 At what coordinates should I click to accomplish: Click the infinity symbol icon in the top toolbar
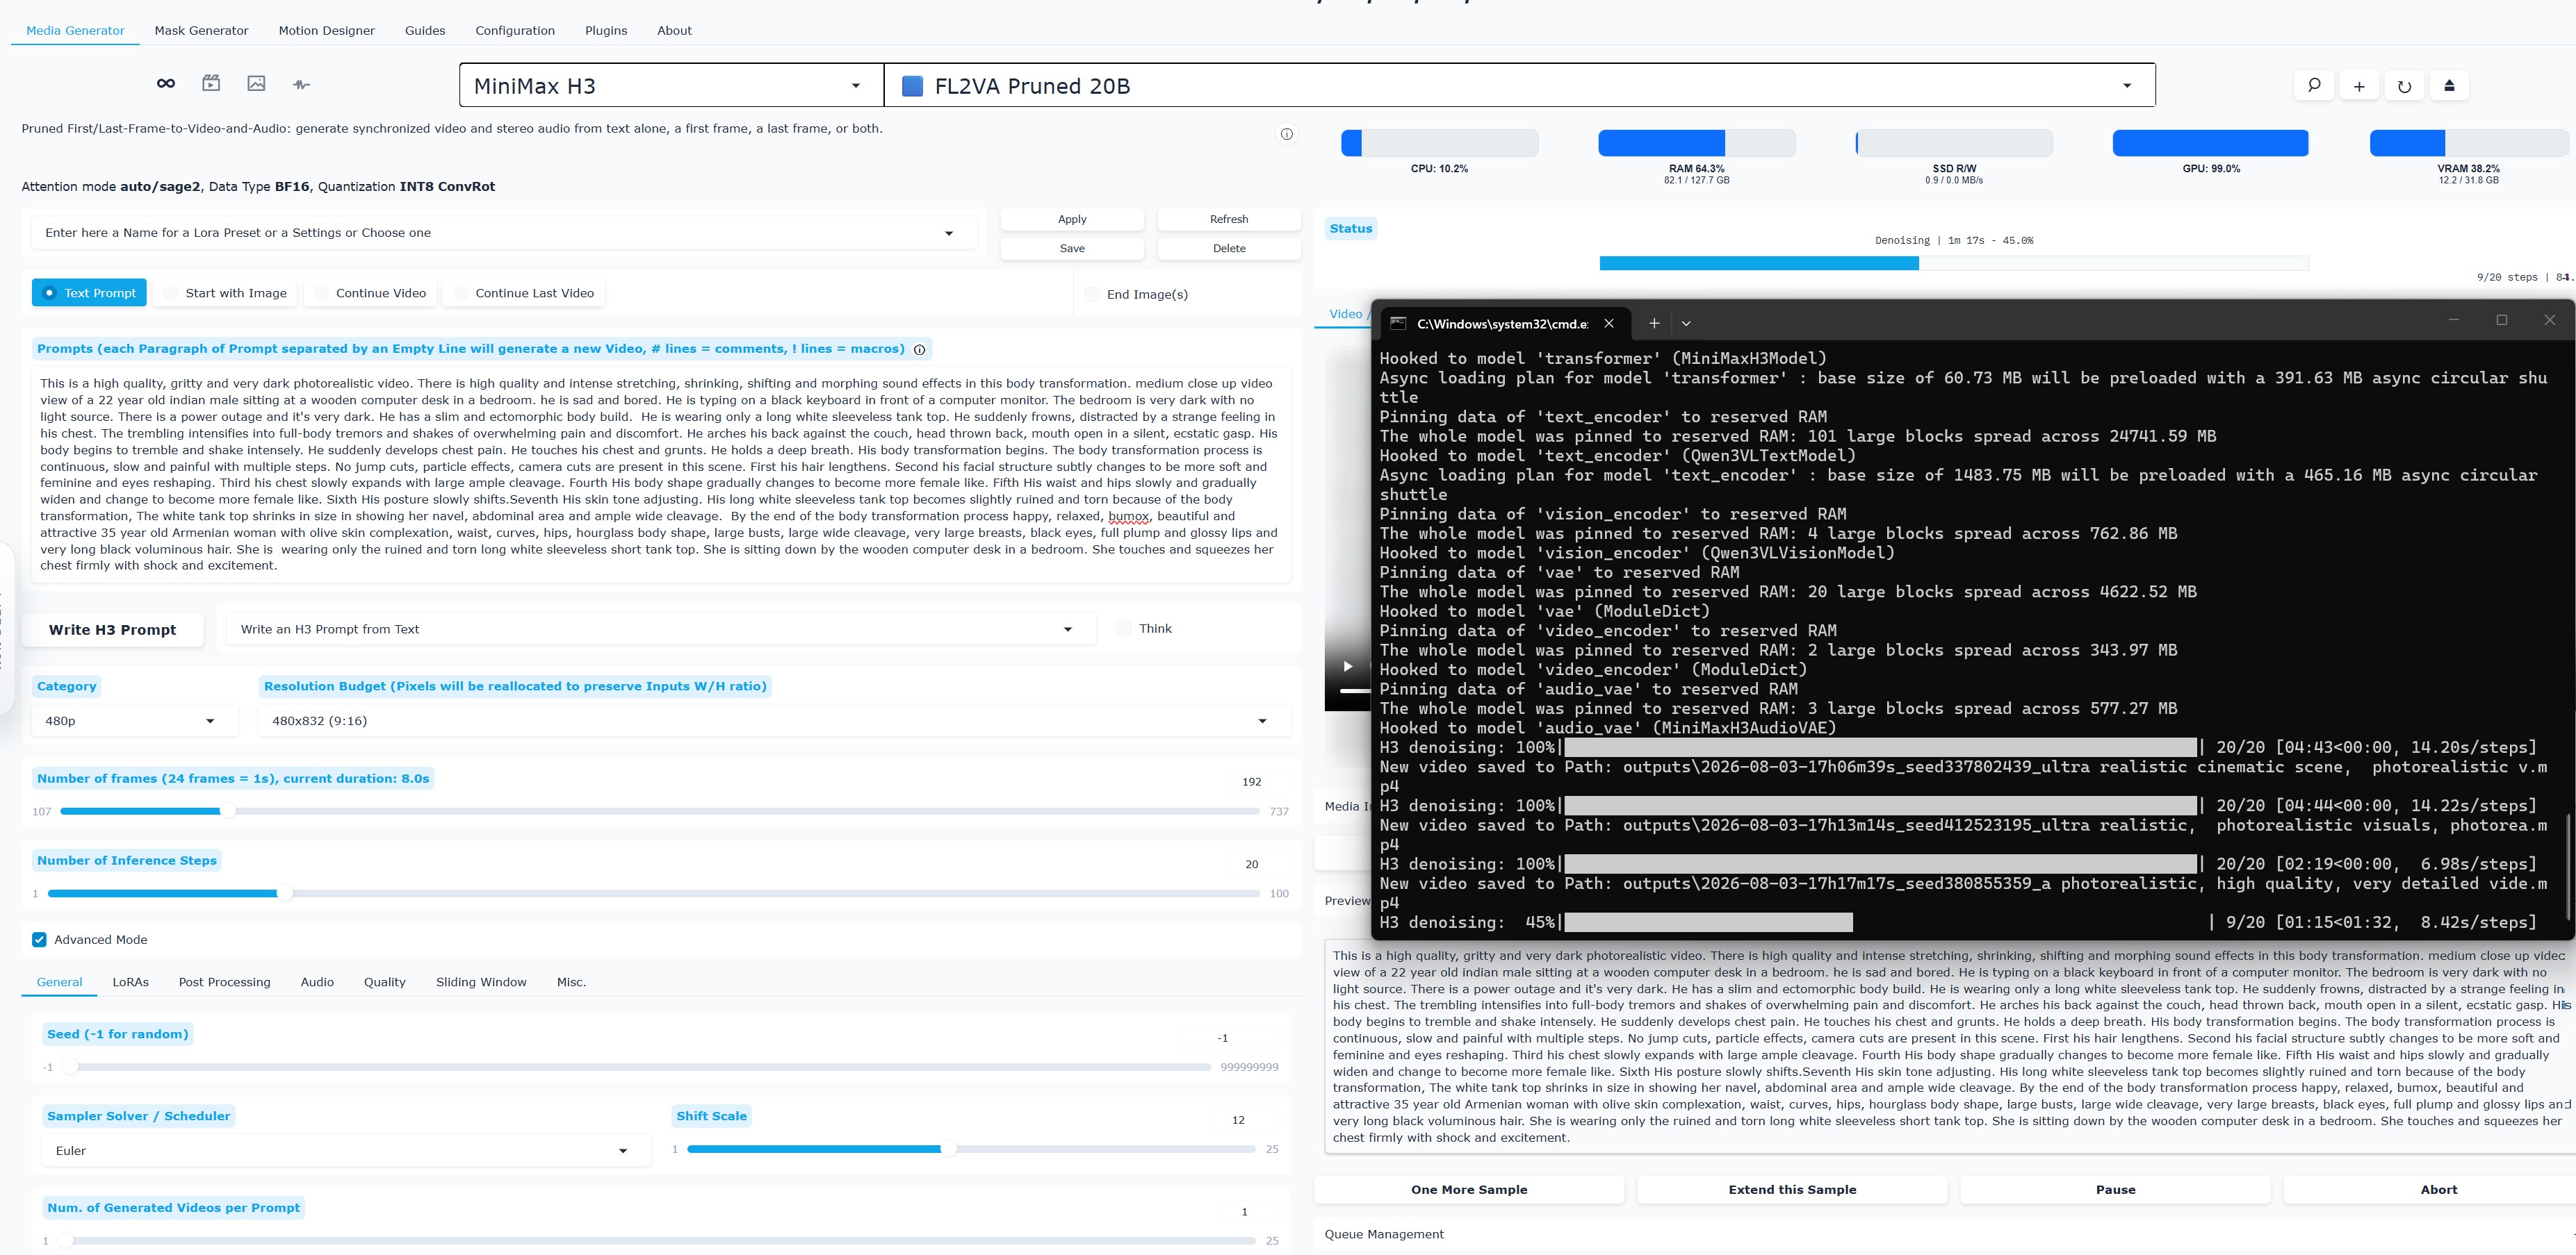coord(166,84)
